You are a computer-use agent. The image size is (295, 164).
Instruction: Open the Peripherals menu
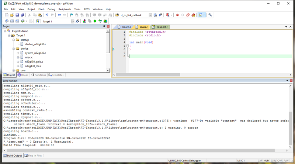[x=65, y=9]
